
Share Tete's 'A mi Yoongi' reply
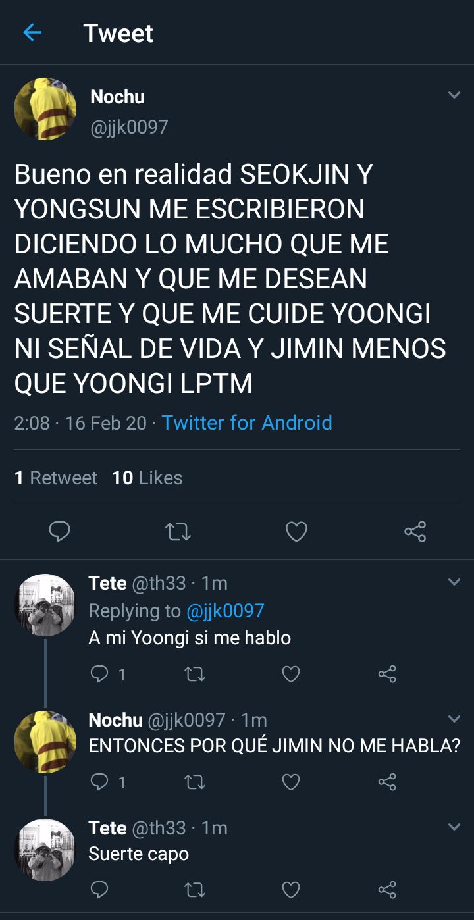tap(387, 674)
